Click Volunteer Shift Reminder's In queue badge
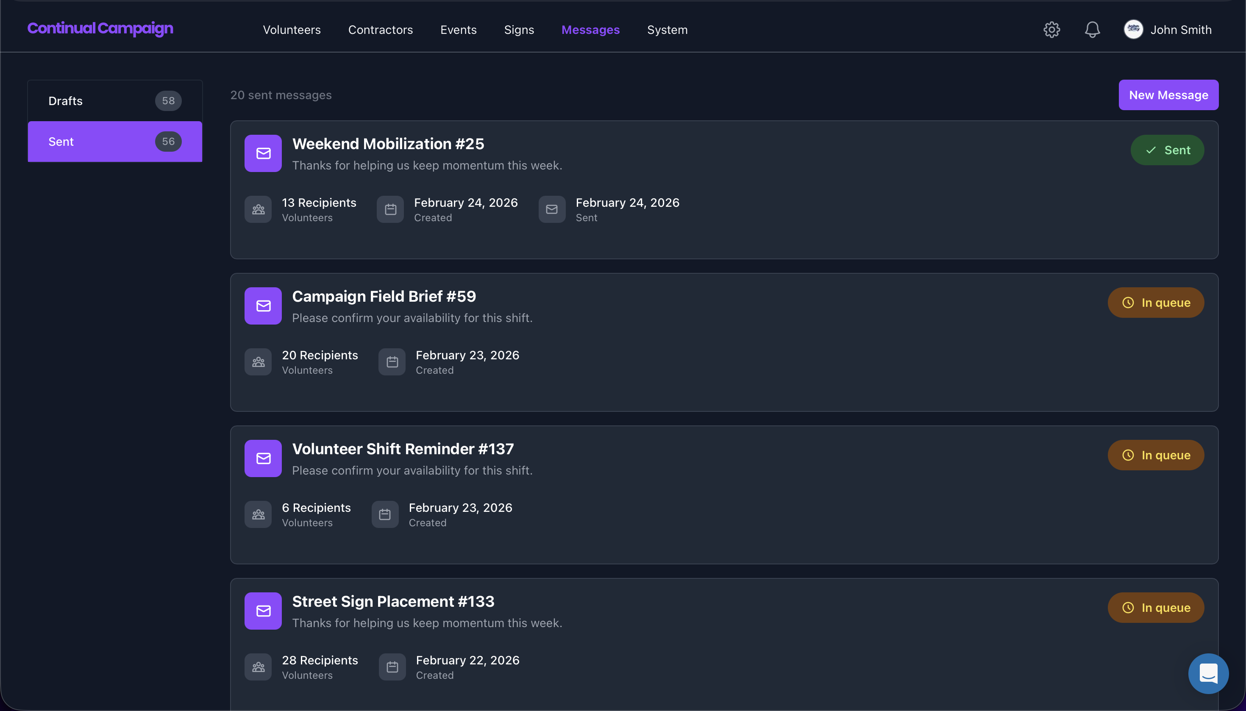This screenshot has width=1246, height=711. click(x=1156, y=455)
